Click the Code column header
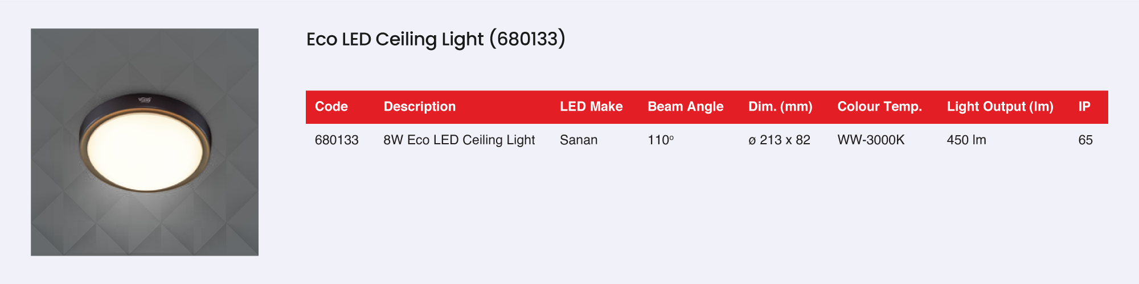This screenshot has height=284, width=1139. (331, 107)
